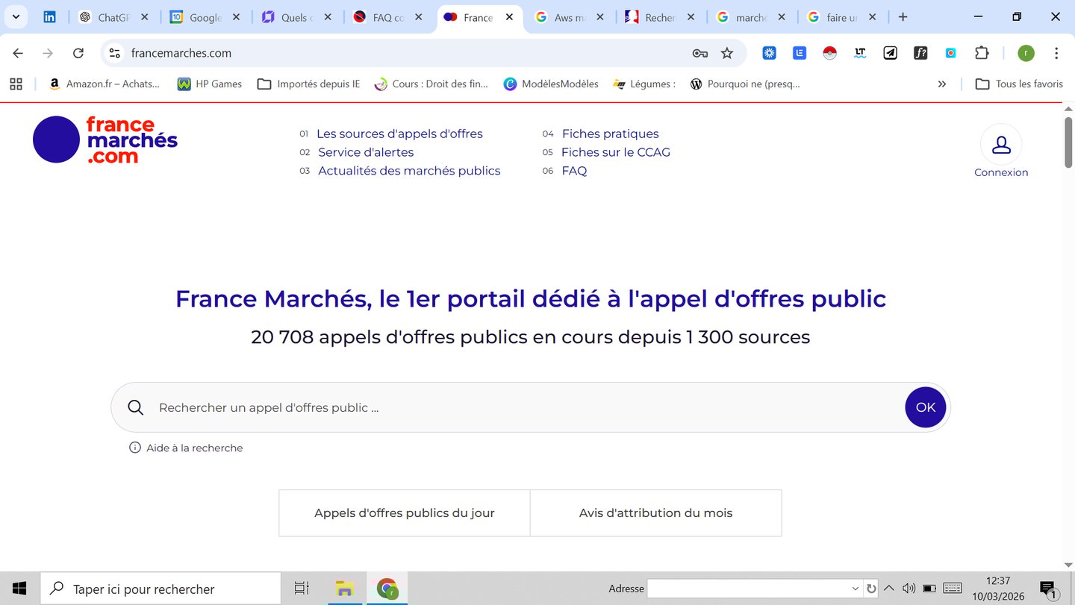Open the Importés depuis IE bookmark folder
The width and height of the screenshot is (1075, 605).
click(308, 84)
